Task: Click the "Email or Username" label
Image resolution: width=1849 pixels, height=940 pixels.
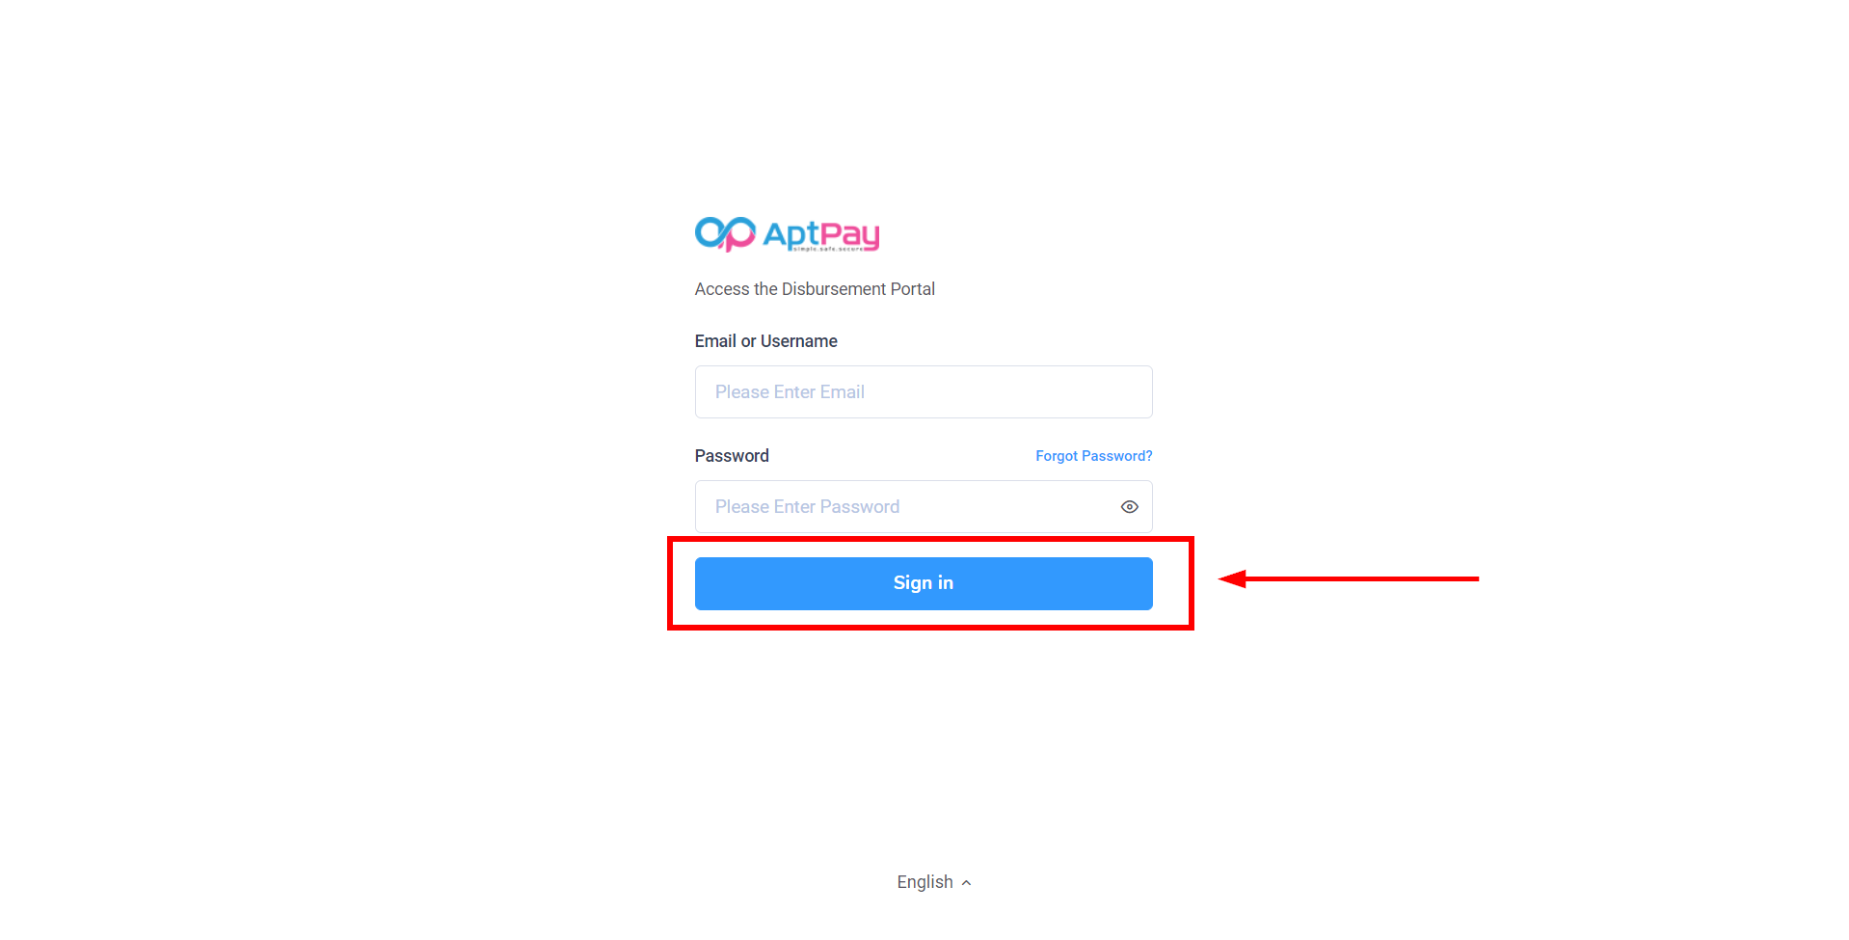Action: tap(765, 341)
